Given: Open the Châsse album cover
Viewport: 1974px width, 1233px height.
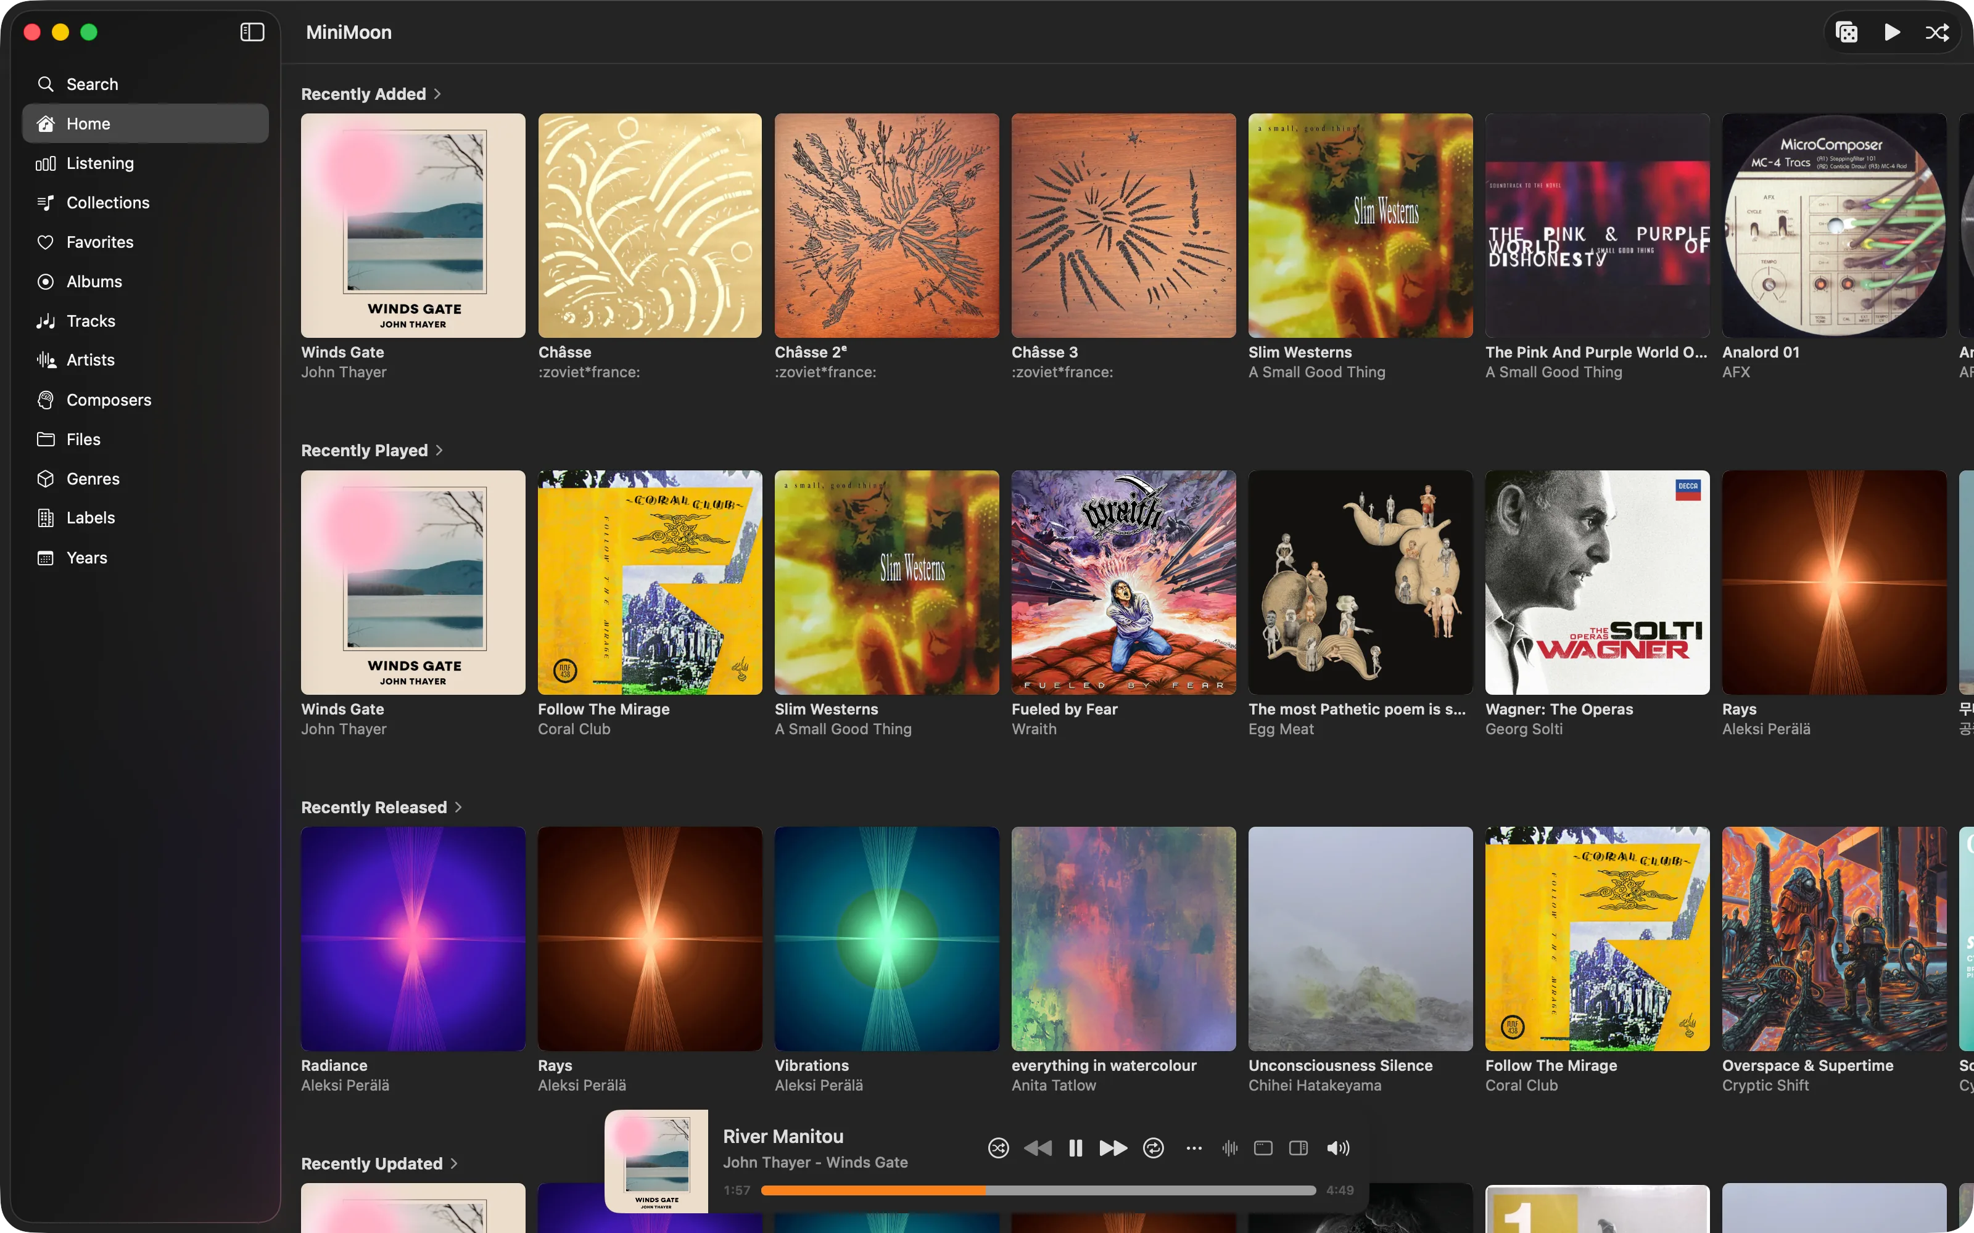Looking at the screenshot, I should click(650, 225).
